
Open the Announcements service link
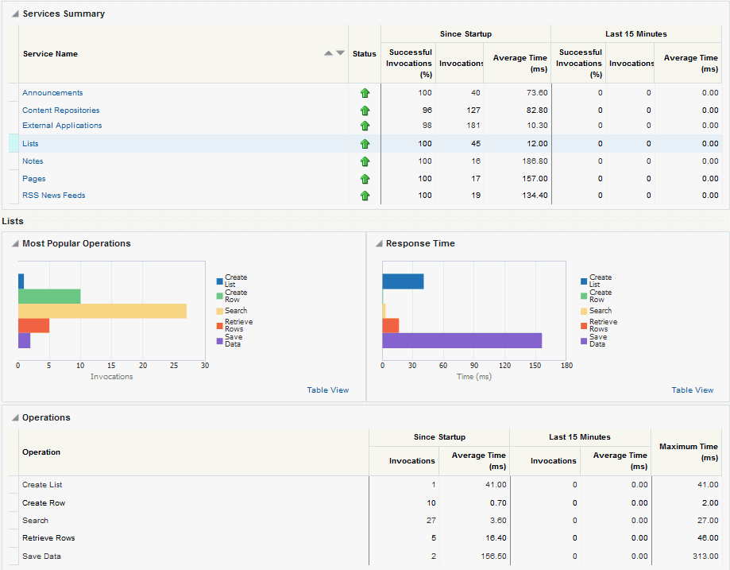tap(52, 93)
